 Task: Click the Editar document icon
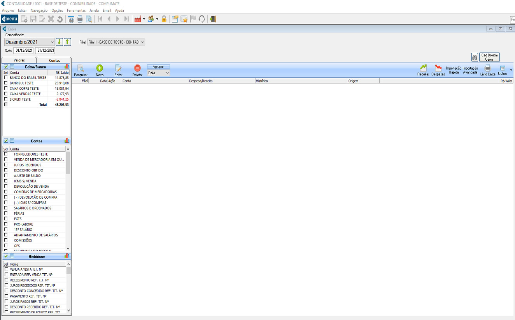118,68
